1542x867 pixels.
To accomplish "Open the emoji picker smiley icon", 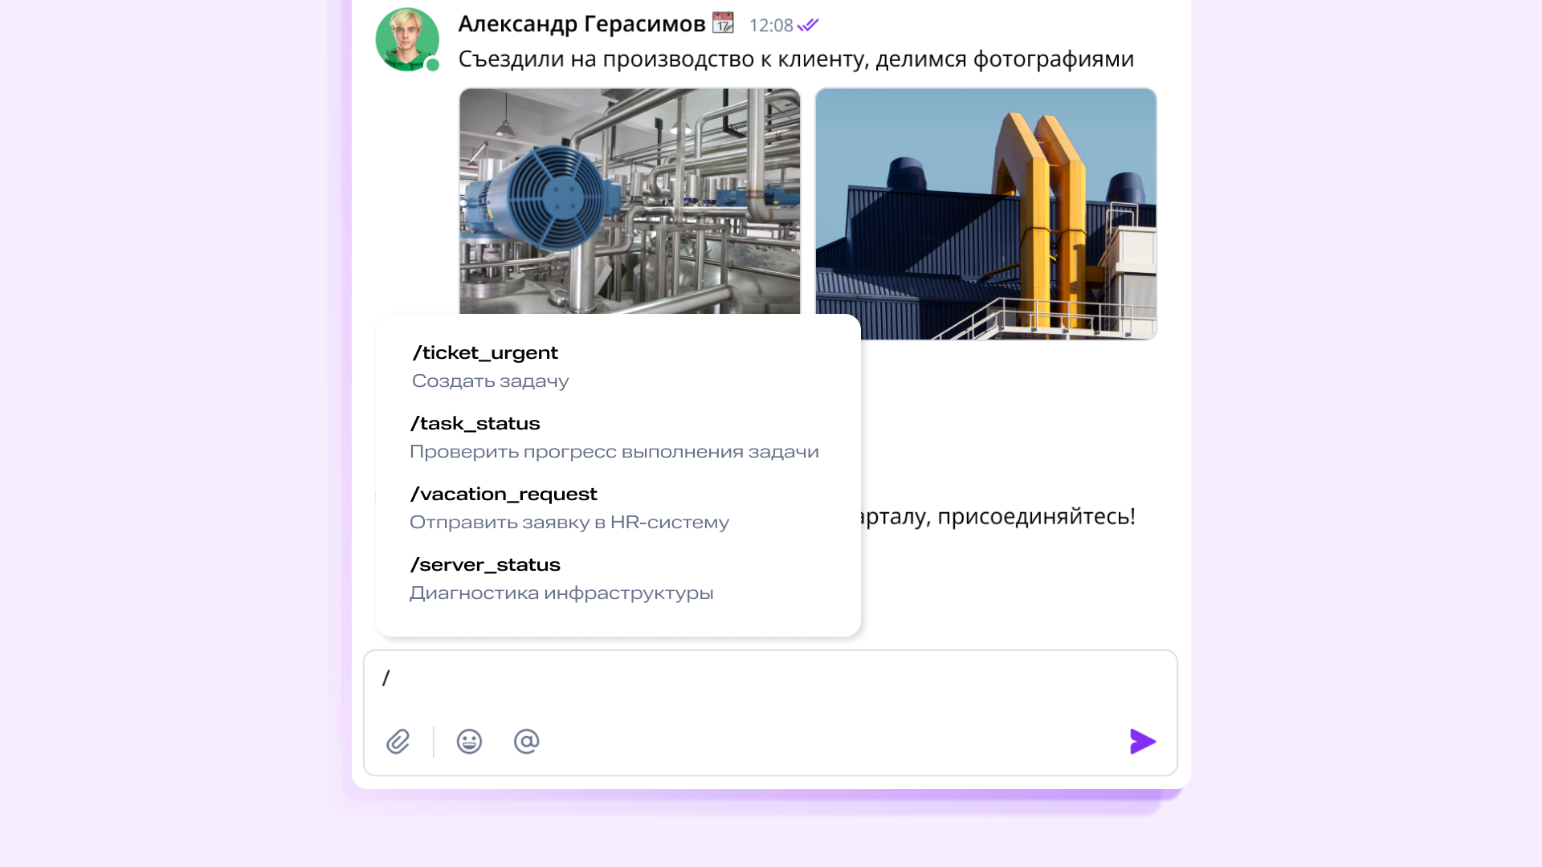I will pyautogui.click(x=469, y=741).
